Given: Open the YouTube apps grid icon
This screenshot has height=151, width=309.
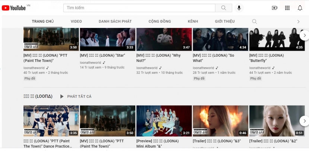Looking at the screenshot, I should point(287,8).
